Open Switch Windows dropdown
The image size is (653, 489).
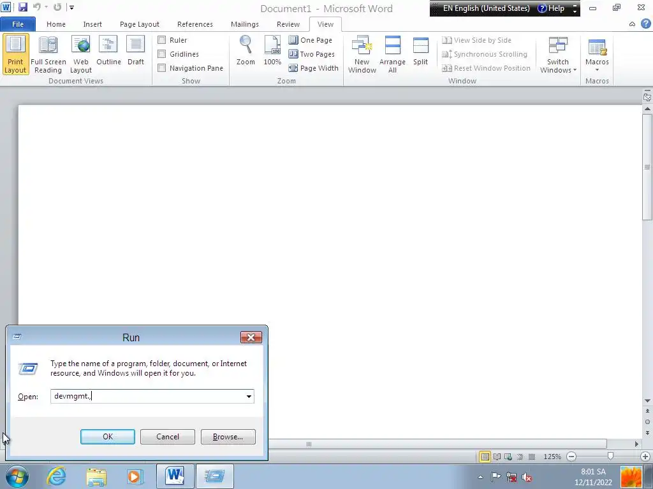coord(558,55)
